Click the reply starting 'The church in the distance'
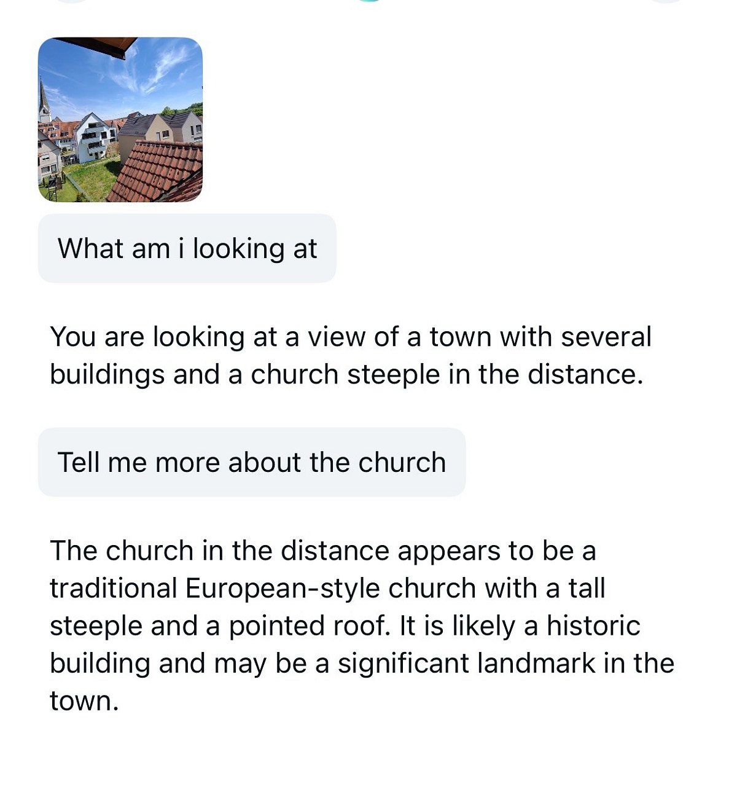The width and height of the screenshot is (737, 797). (x=362, y=626)
